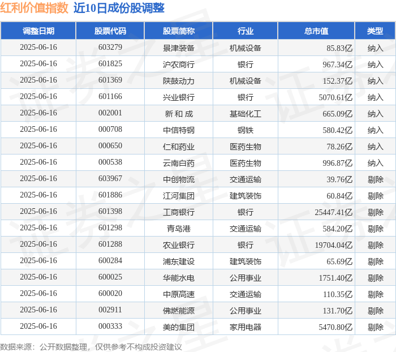Select stock code 603967

[110, 179]
